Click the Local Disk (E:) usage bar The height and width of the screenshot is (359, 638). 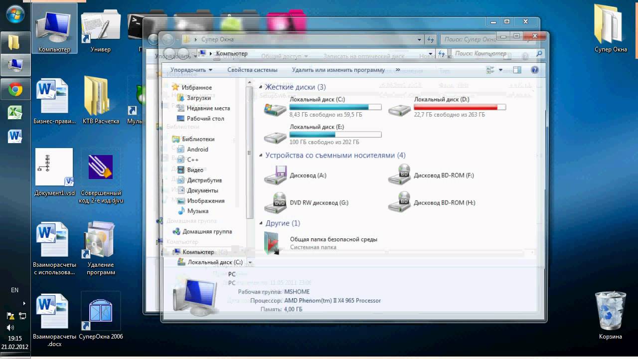point(335,135)
